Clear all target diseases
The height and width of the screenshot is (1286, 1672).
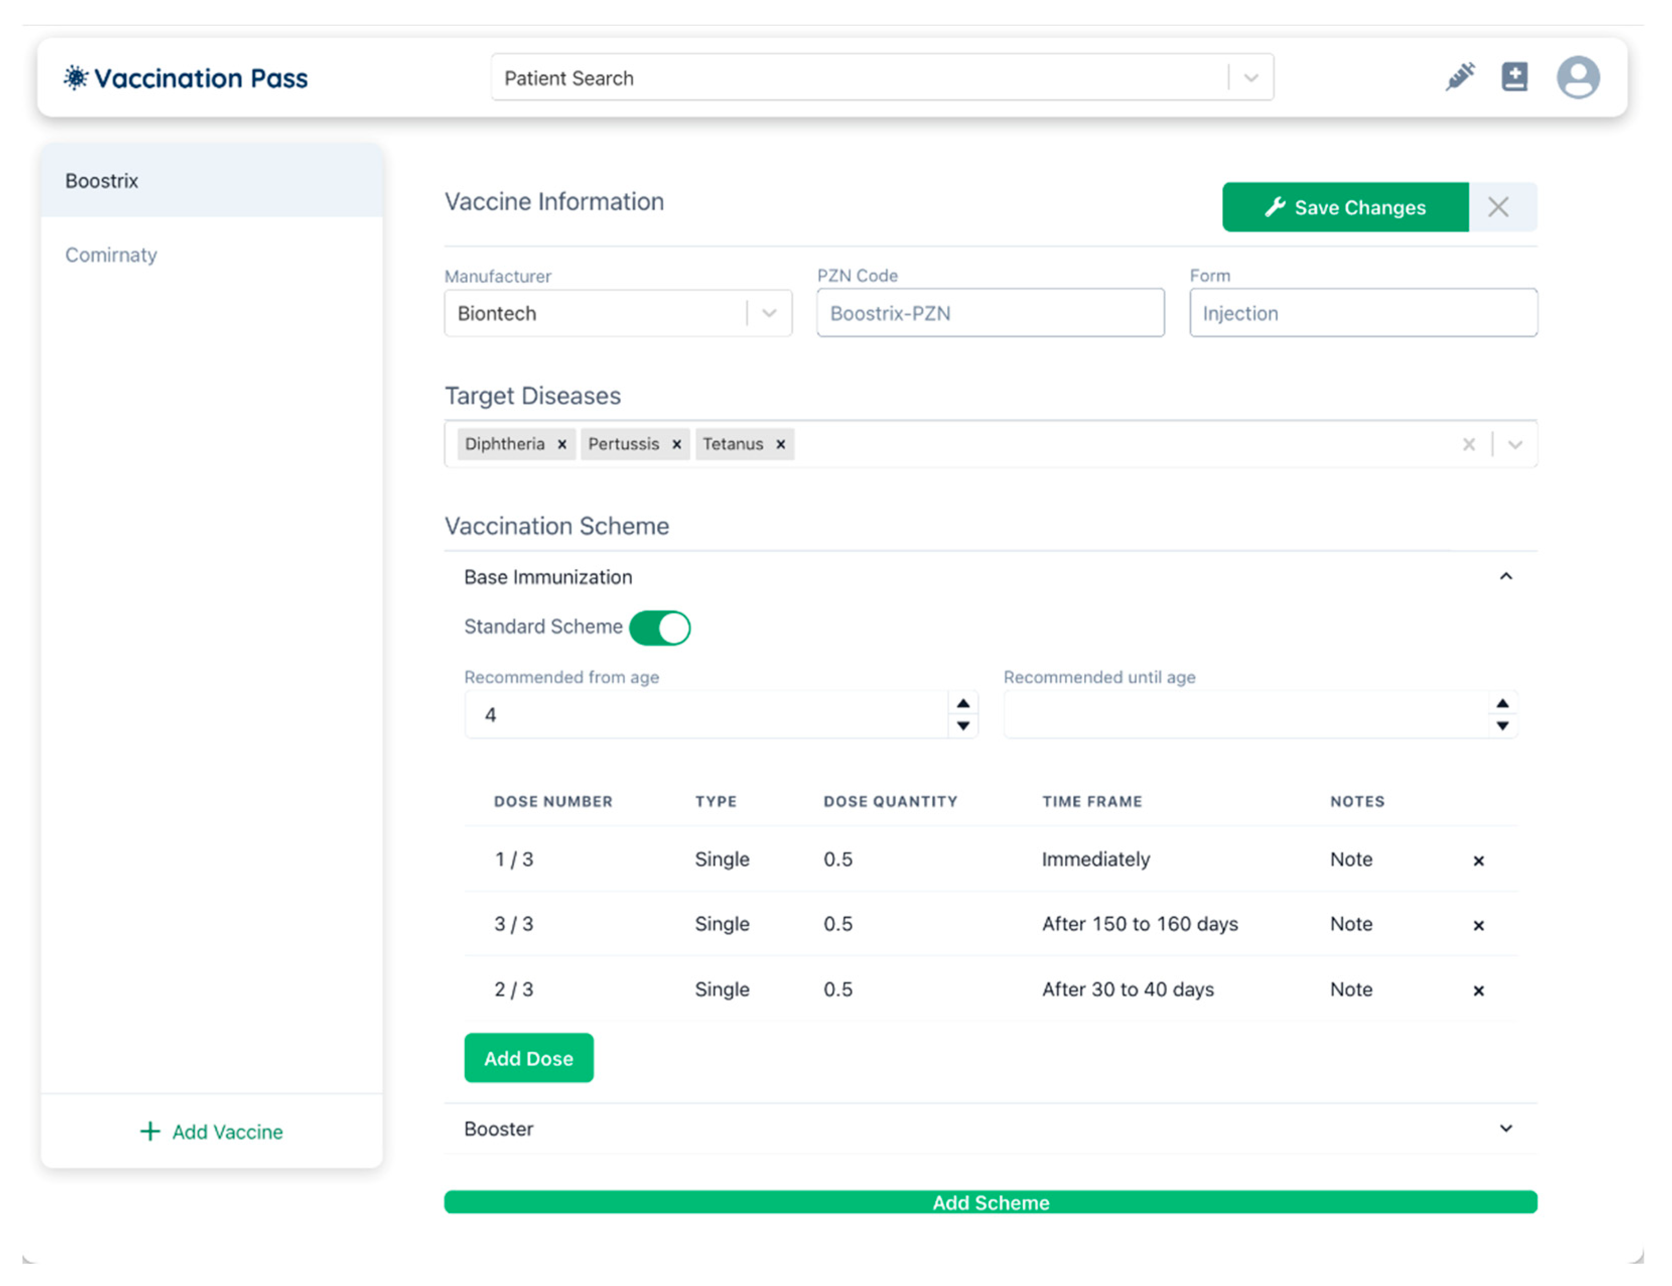pyautogui.click(x=1469, y=445)
